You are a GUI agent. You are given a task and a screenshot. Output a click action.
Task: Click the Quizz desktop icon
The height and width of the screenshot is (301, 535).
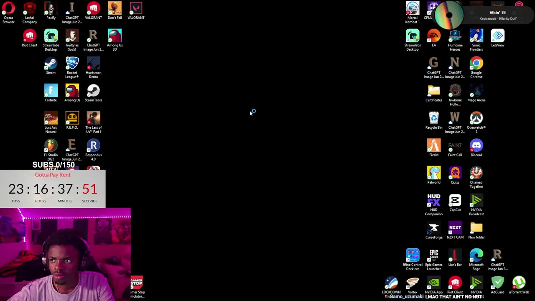click(x=455, y=176)
